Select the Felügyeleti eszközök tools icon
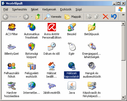This screenshot has height=101, width=127. [x=32, y=66]
